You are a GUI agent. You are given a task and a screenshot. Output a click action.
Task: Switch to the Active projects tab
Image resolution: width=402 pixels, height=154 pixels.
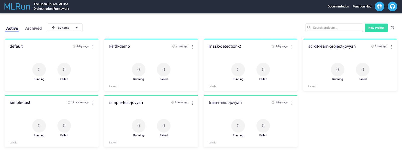12,28
